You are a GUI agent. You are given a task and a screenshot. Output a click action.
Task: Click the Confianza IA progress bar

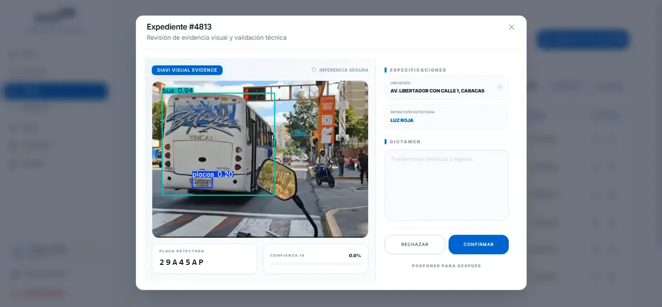316,264
